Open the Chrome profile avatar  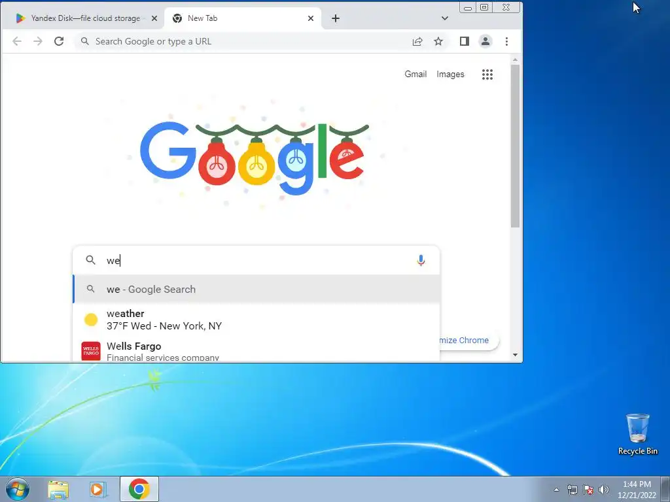(485, 41)
